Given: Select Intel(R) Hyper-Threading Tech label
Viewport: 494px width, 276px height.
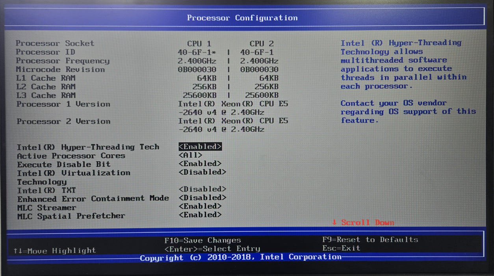Looking at the screenshot, I should coord(88,147).
